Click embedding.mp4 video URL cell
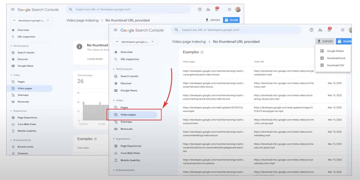 [x=283, y=133]
